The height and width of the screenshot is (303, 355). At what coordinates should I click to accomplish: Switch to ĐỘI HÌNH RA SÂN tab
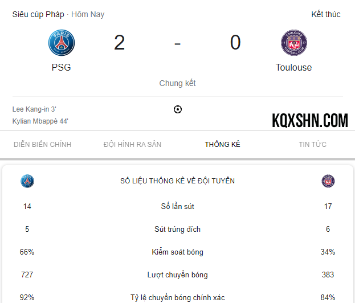tap(132, 144)
